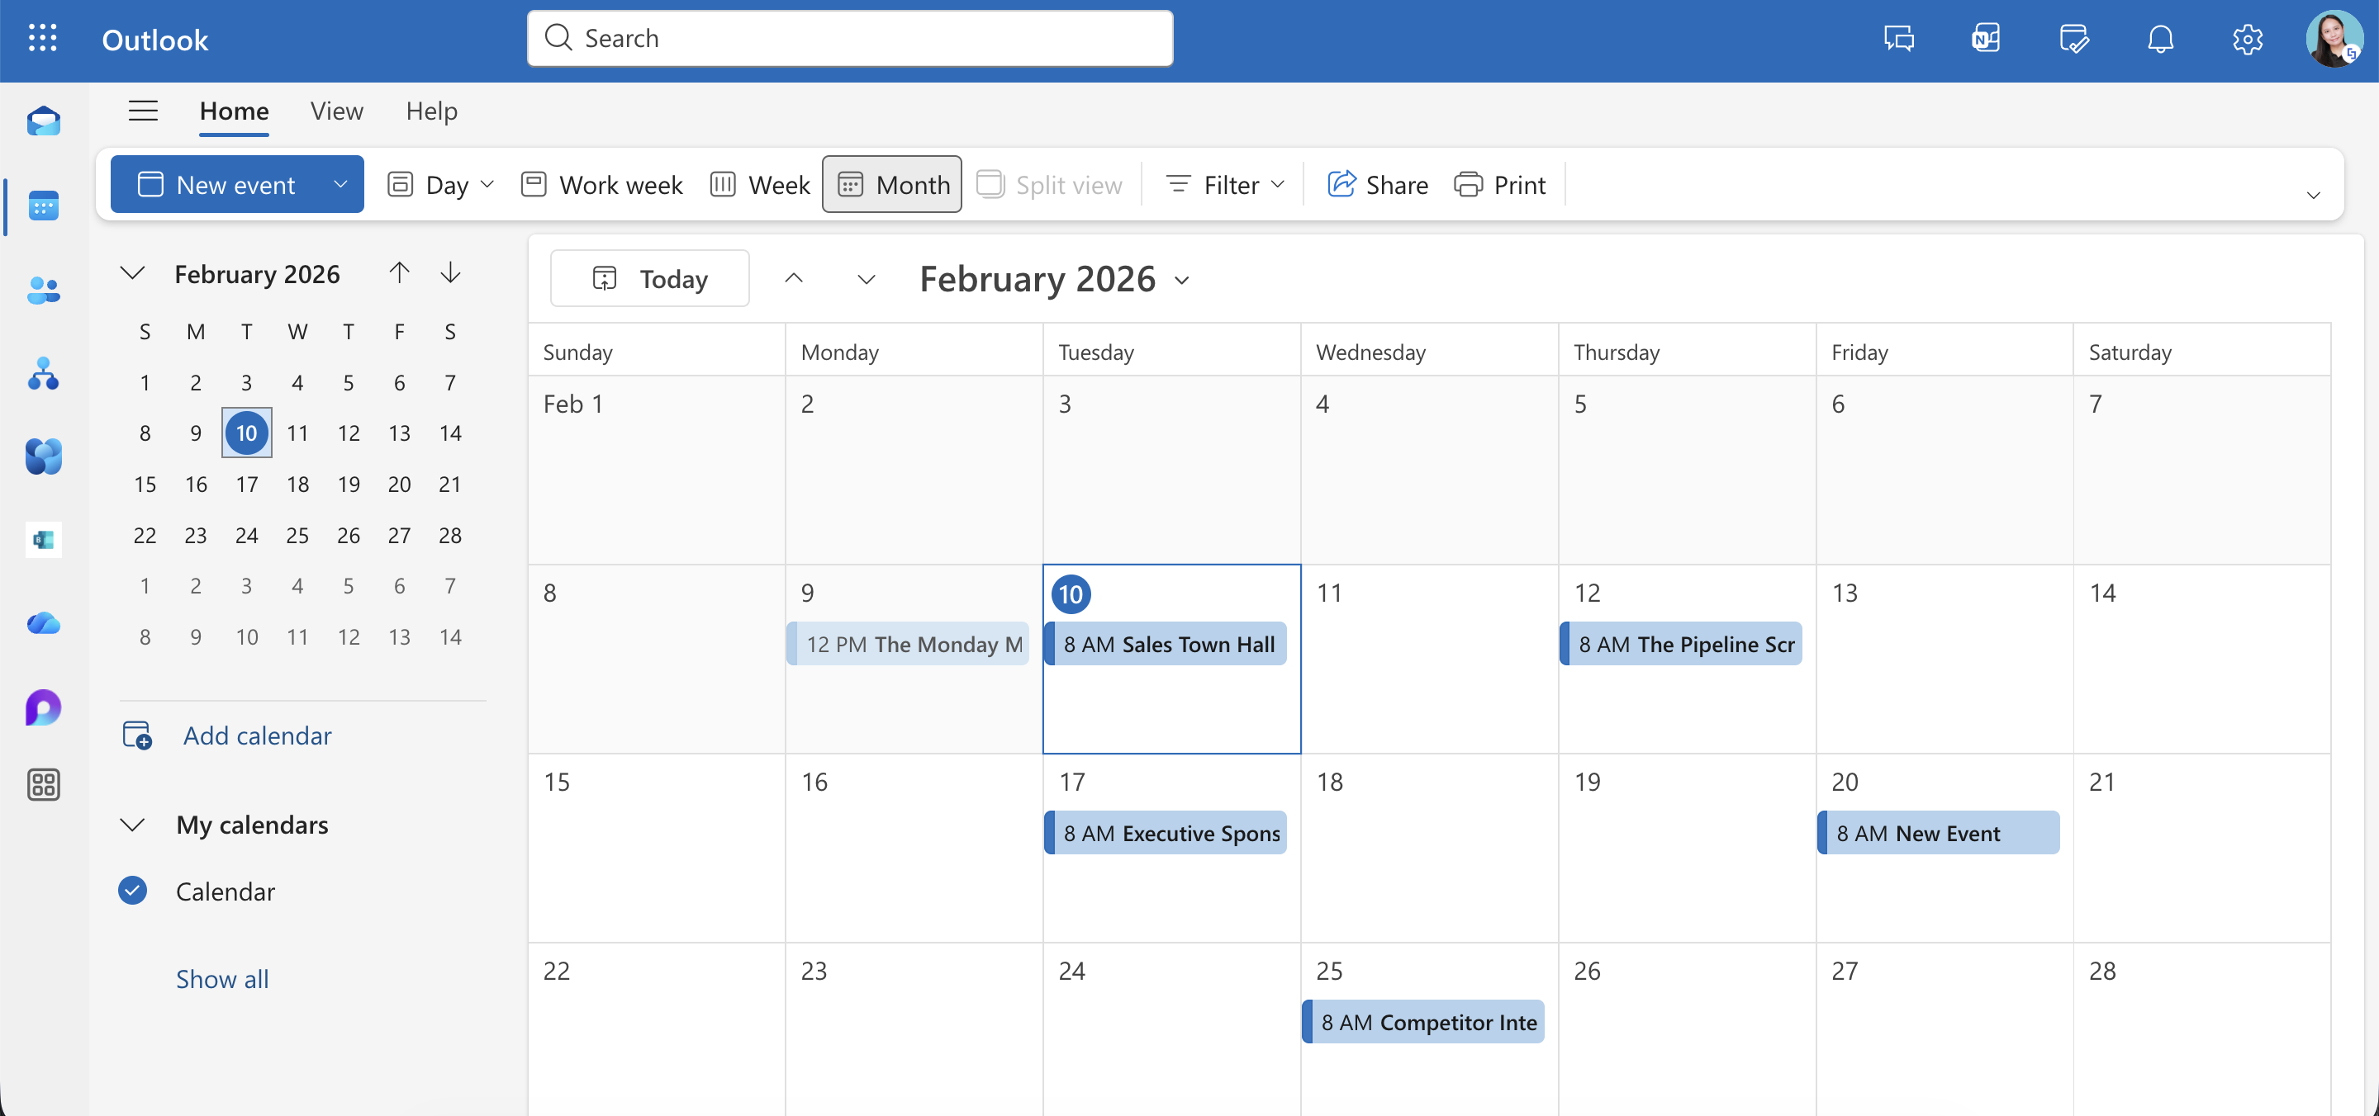Switch to the People app

[44, 291]
